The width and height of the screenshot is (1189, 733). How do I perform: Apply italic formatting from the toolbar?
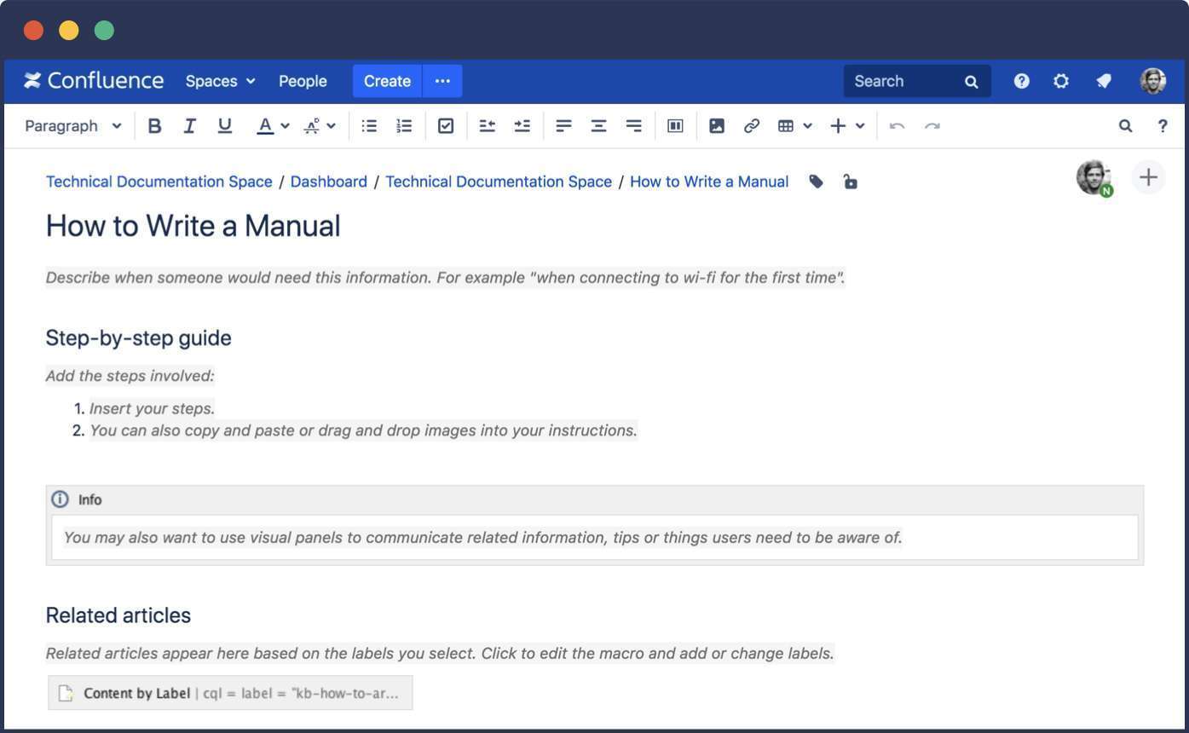click(x=189, y=124)
